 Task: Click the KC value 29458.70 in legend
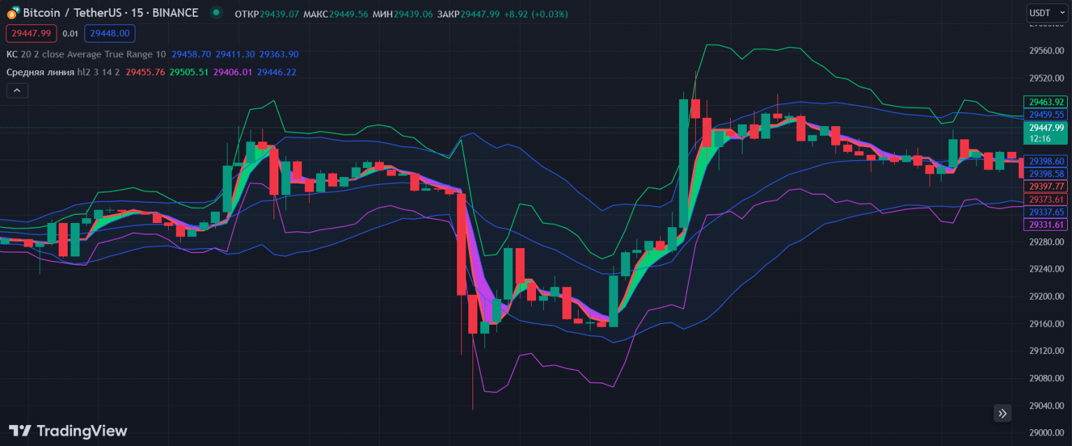pyautogui.click(x=191, y=54)
